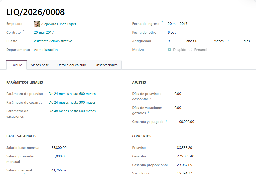Open the contract dated 20 mar 2017
The height and width of the screenshot is (174, 256).
tap(44, 32)
